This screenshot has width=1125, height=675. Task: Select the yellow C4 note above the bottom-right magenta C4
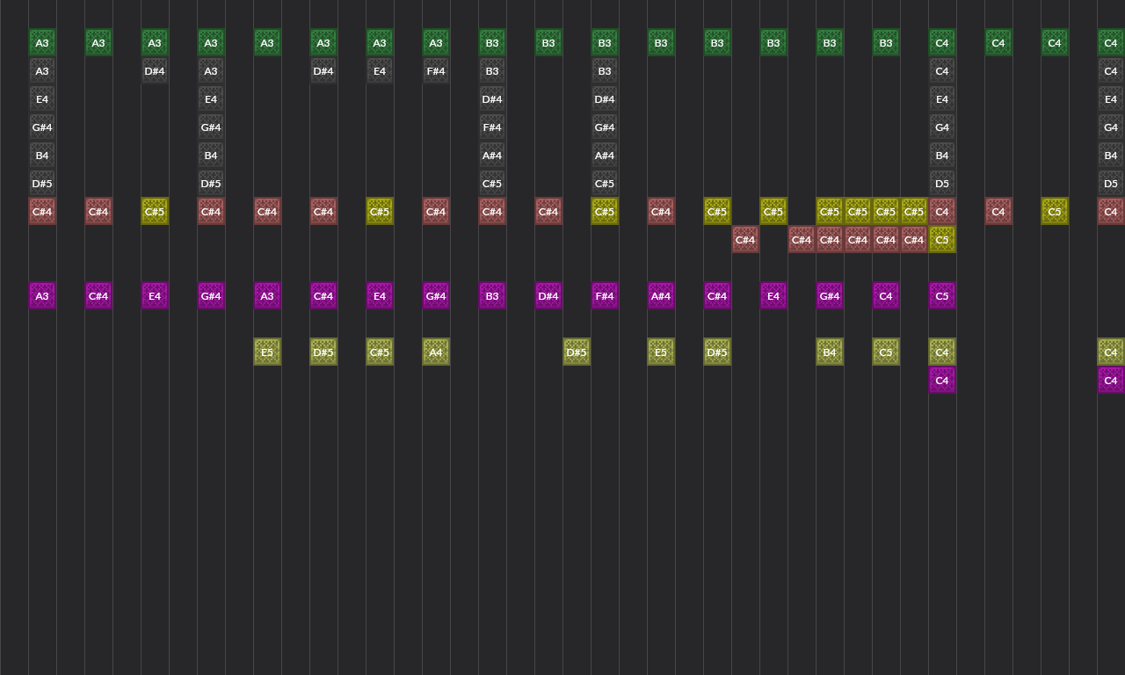[x=1111, y=352]
